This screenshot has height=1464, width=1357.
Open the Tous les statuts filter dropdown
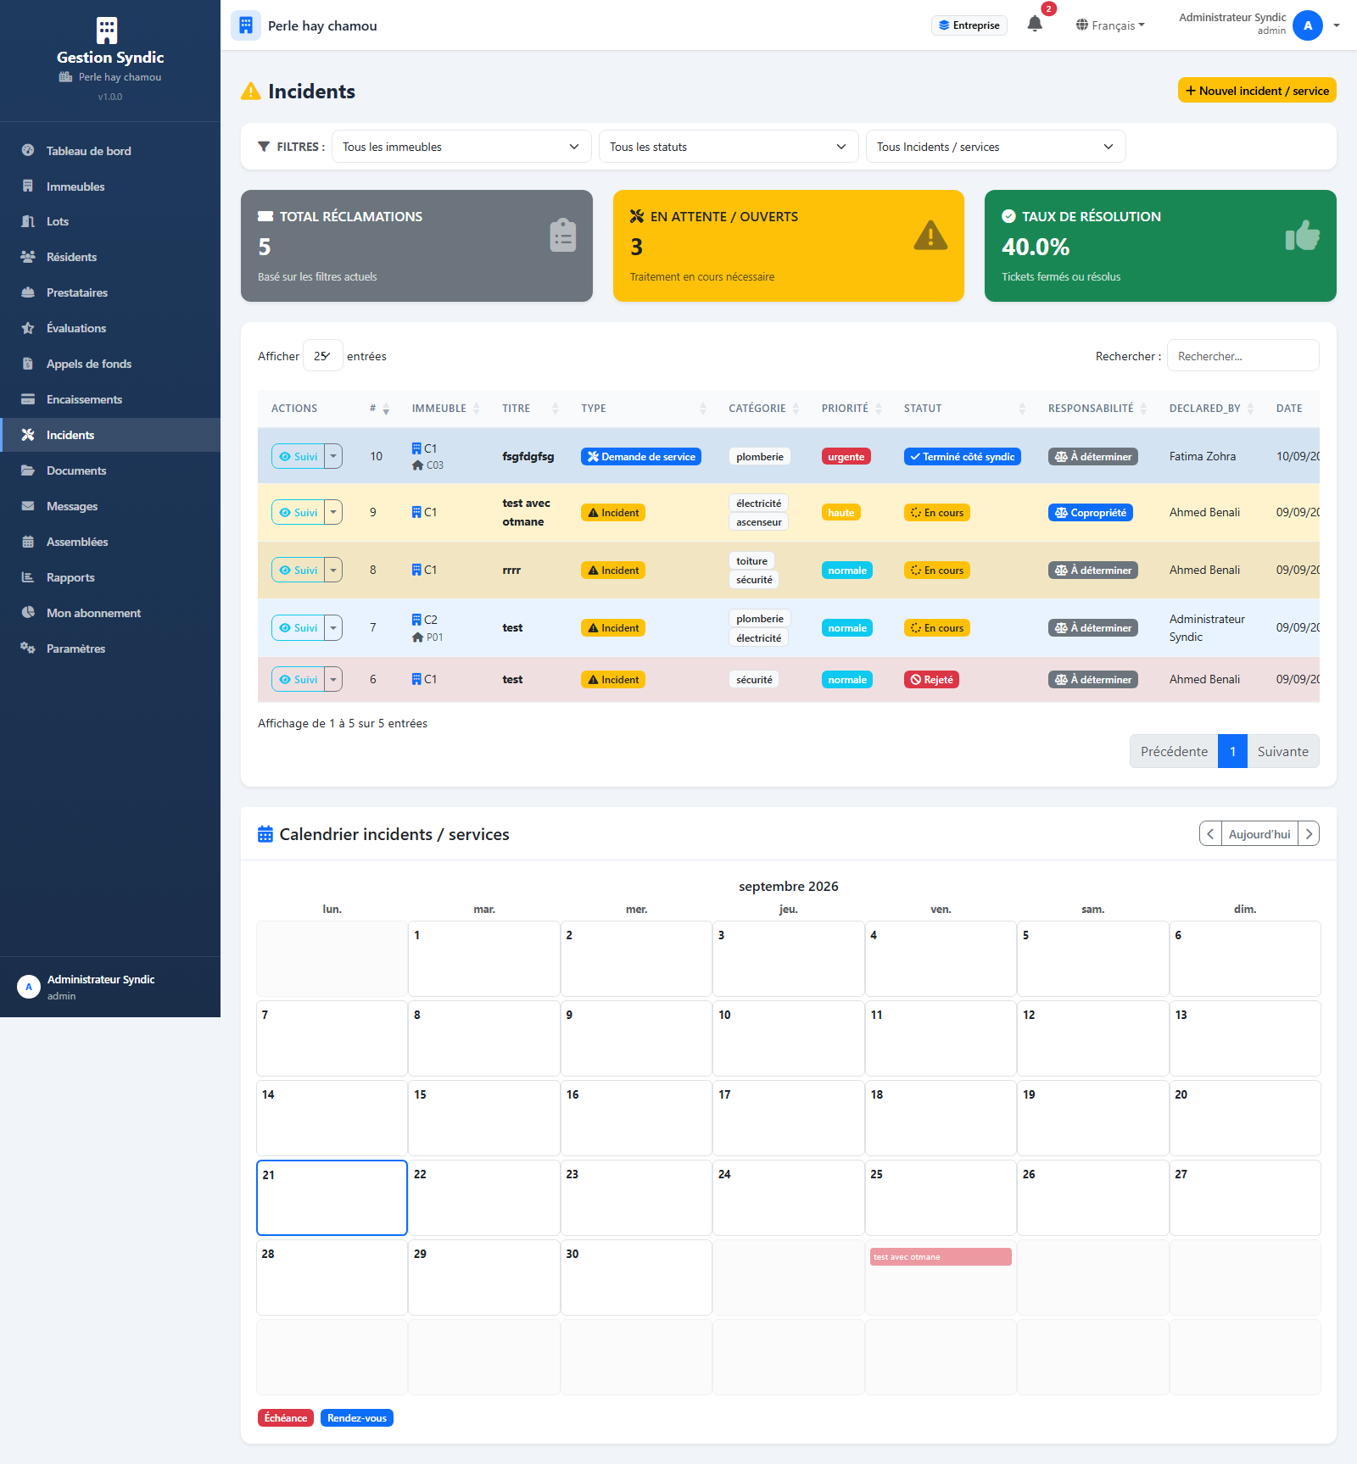729,147
